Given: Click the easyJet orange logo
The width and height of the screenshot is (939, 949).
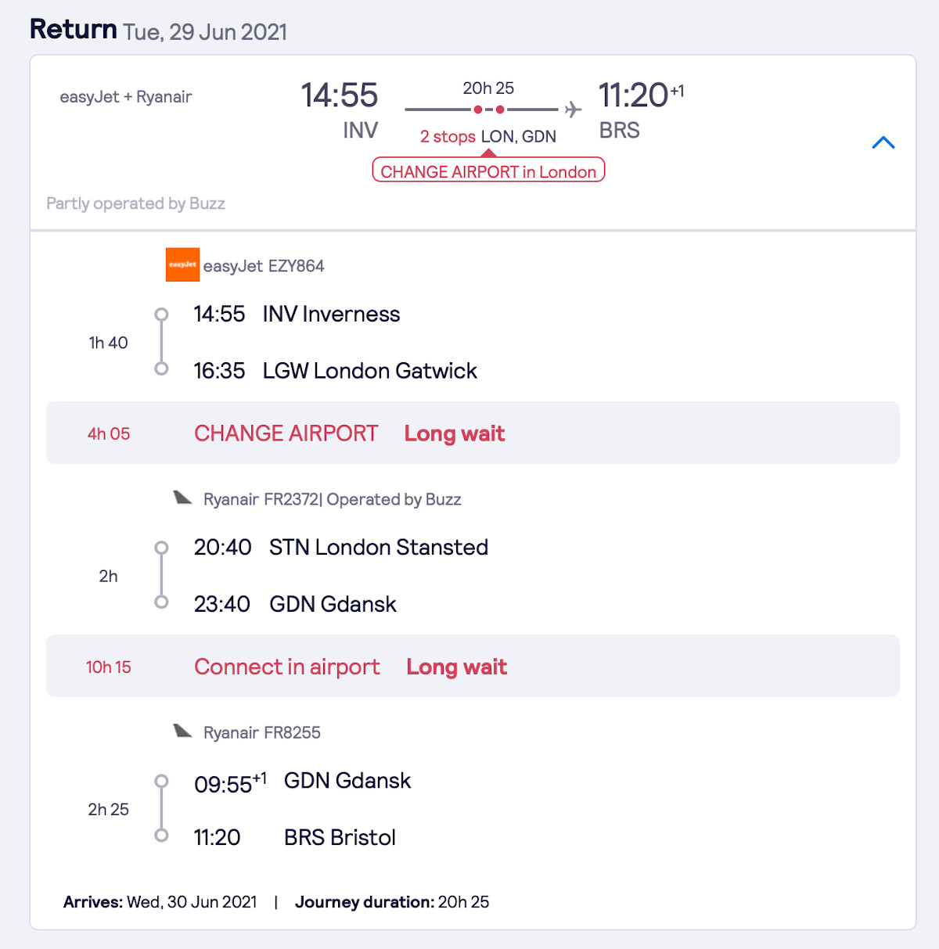Looking at the screenshot, I should [x=182, y=265].
